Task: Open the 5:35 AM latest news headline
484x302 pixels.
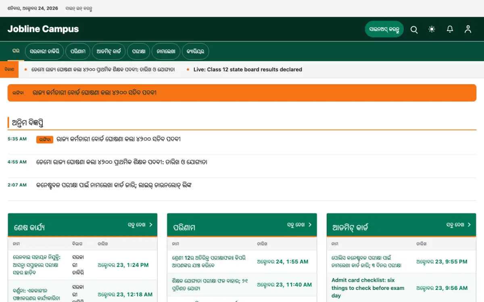Action: click(x=119, y=139)
